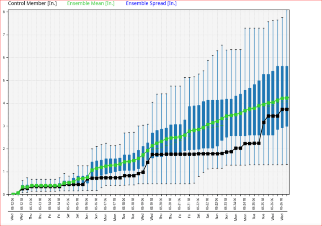Toggle the Ensemble Spread legend entry
The image size is (322, 226).
click(x=151, y=4)
